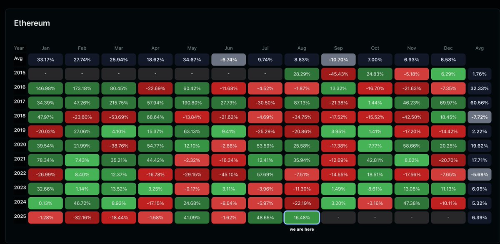Click the 2018 April cell 68.64%
The width and height of the screenshot is (500, 244).
[x=155, y=118]
